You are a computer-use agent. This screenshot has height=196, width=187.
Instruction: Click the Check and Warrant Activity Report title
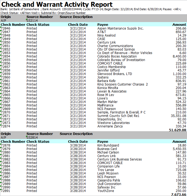coord(57,4)
